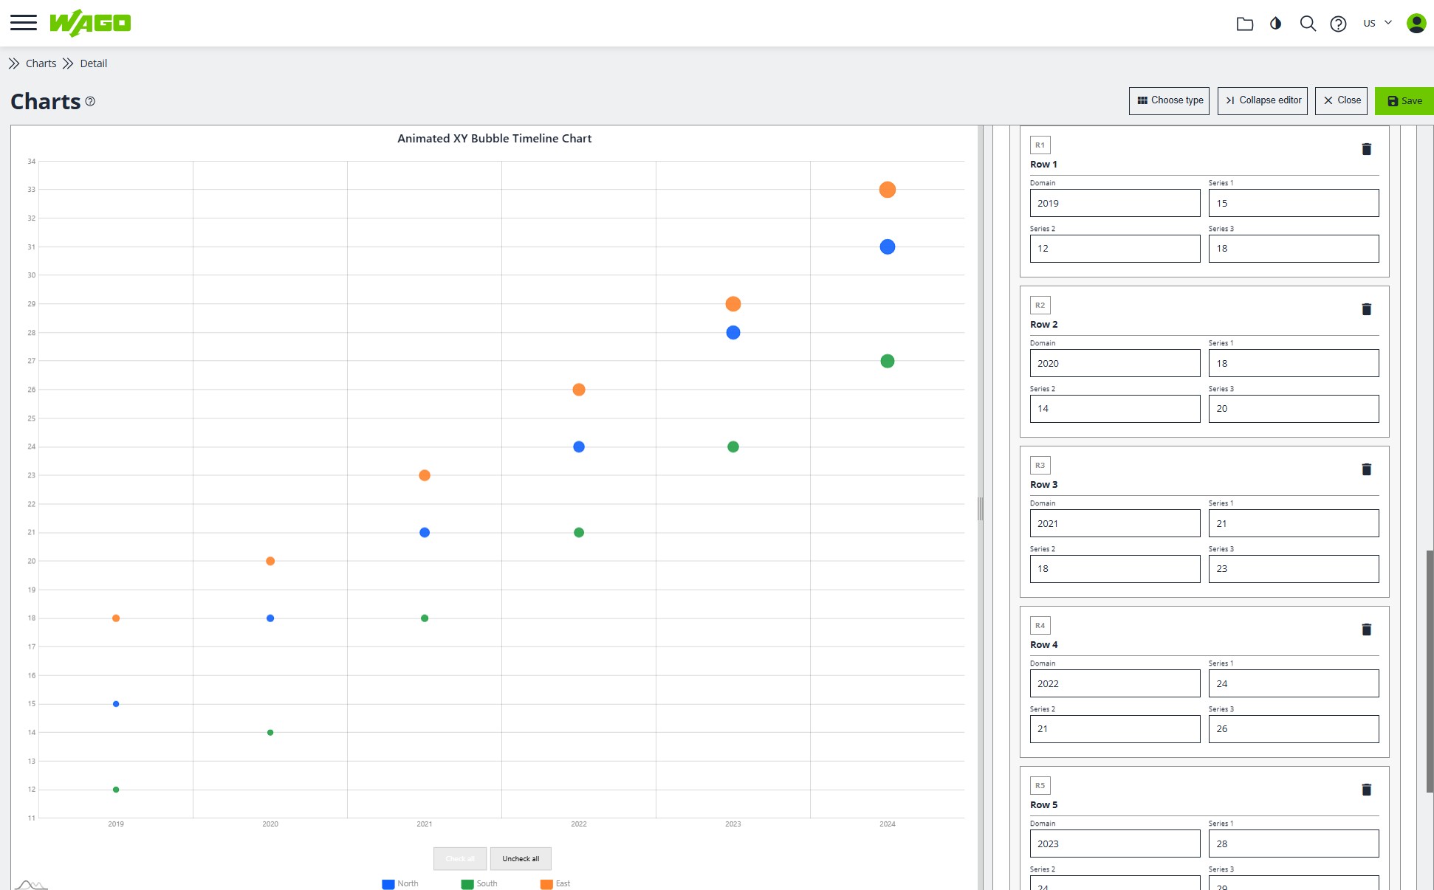This screenshot has height=890, width=1434.
Task: Delete Row 3 with trash icon
Action: [x=1366, y=469]
